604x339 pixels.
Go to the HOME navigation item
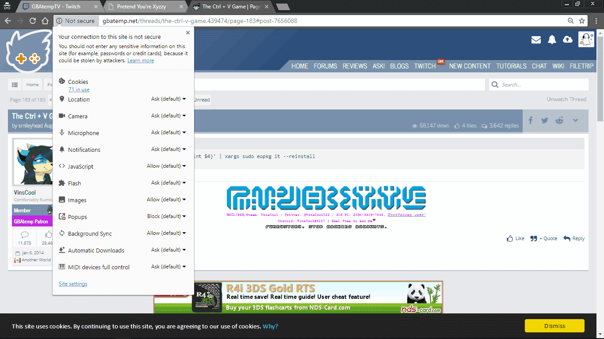point(300,66)
